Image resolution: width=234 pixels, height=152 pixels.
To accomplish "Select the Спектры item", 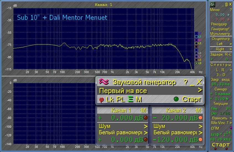I will click(x=221, y=65).
